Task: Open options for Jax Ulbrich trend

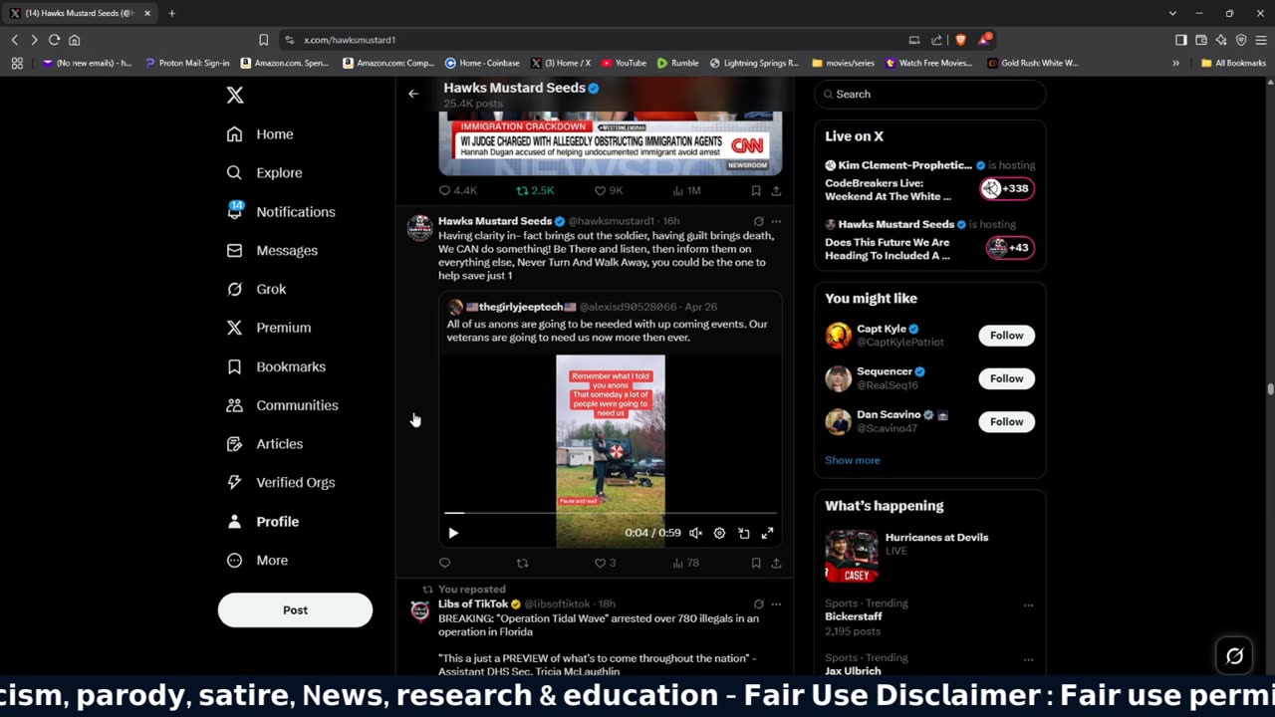Action: pyautogui.click(x=1028, y=659)
